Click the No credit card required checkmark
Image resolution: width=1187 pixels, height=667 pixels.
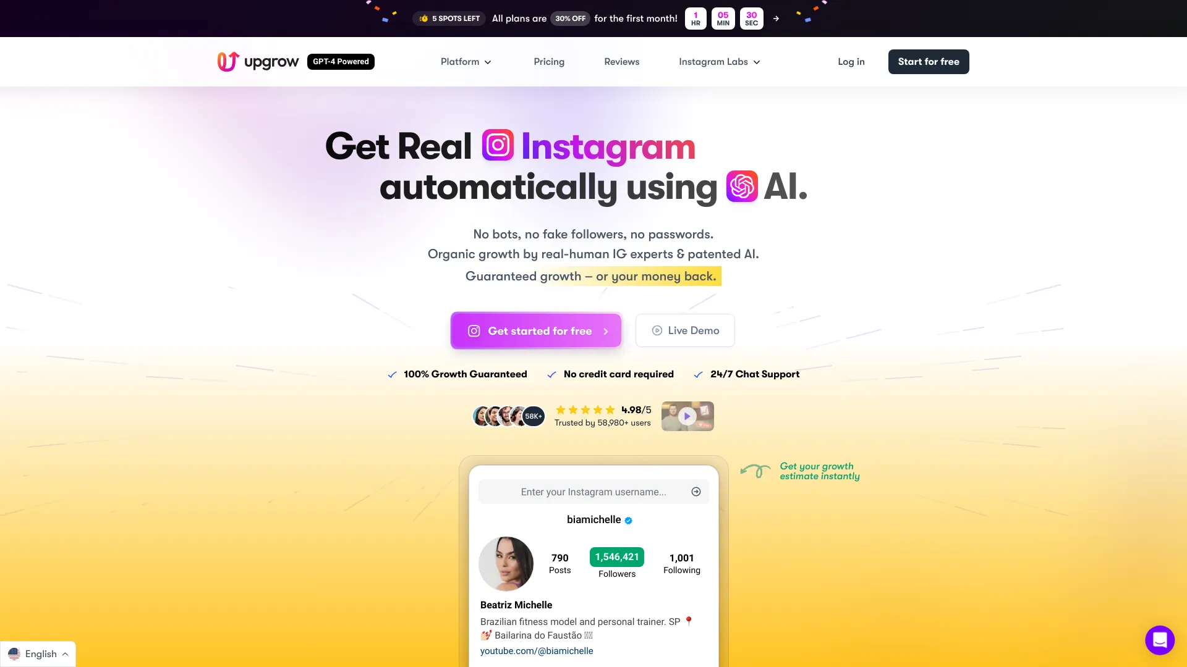click(x=551, y=373)
